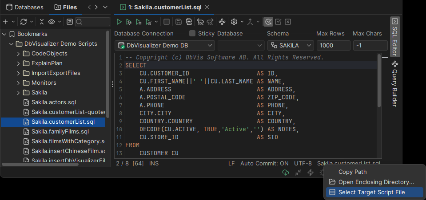Click the green download cloud status icon
426x200 pixels.
point(286,173)
